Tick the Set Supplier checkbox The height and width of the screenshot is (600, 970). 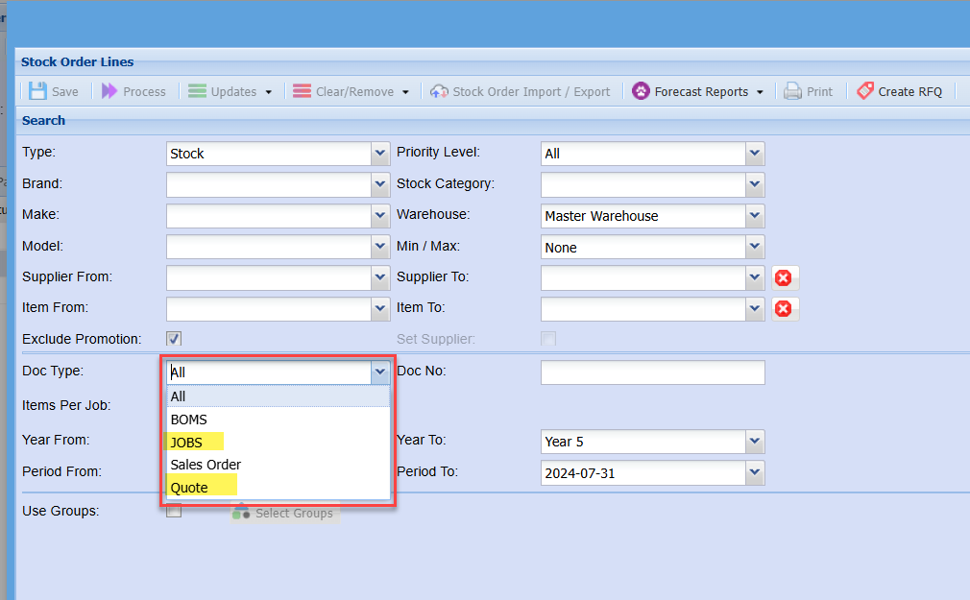pyautogui.click(x=548, y=338)
